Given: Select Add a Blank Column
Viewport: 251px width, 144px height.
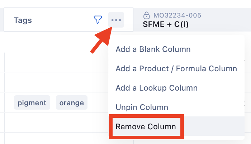Looking at the screenshot, I should (153, 49).
